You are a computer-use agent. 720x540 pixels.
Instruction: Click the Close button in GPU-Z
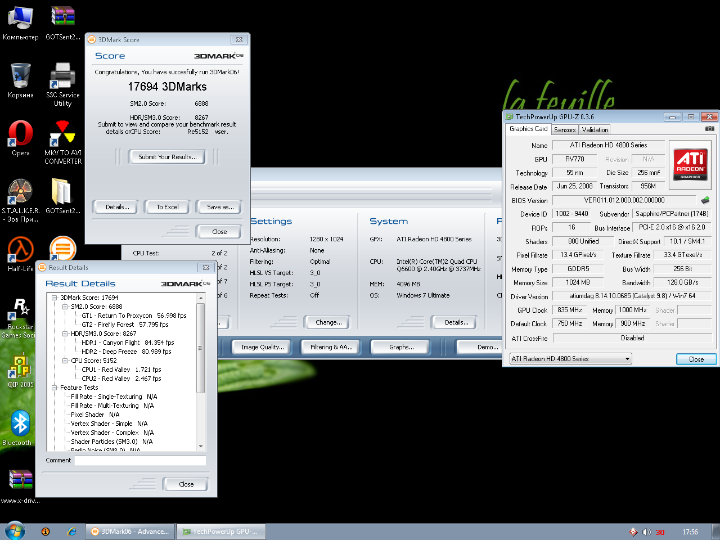(696, 359)
